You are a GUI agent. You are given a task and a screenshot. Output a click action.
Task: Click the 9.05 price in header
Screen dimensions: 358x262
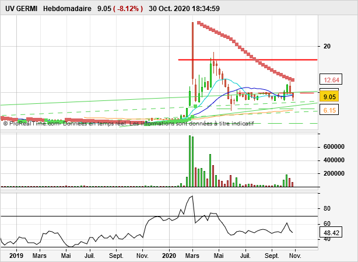(104, 9)
